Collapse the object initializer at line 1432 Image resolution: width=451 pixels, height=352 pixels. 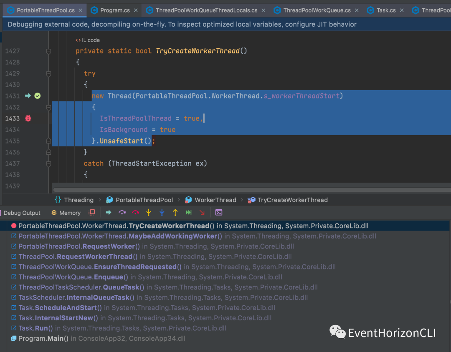(48, 108)
